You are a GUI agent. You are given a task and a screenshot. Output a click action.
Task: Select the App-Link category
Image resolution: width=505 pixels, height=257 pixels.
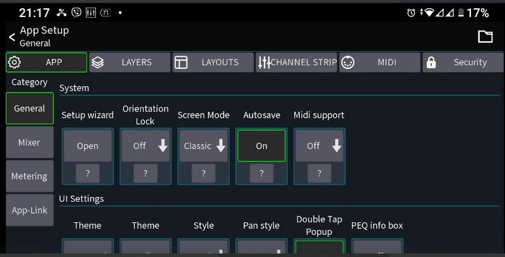click(x=30, y=210)
